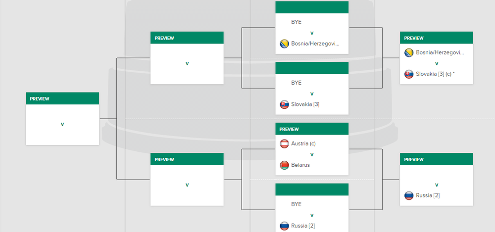This screenshot has height=232, width=495.
Task: Select the Belarus team name
Action: click(300, 165)
